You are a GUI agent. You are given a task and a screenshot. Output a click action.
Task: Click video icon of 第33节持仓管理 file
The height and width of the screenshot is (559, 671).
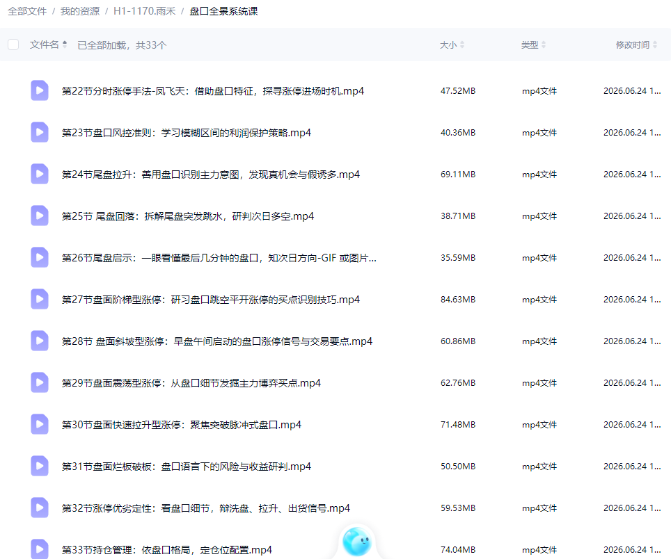[x=40, y=549]
